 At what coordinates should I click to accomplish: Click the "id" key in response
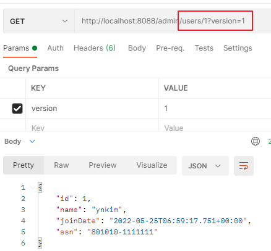[x=65, y=199]
